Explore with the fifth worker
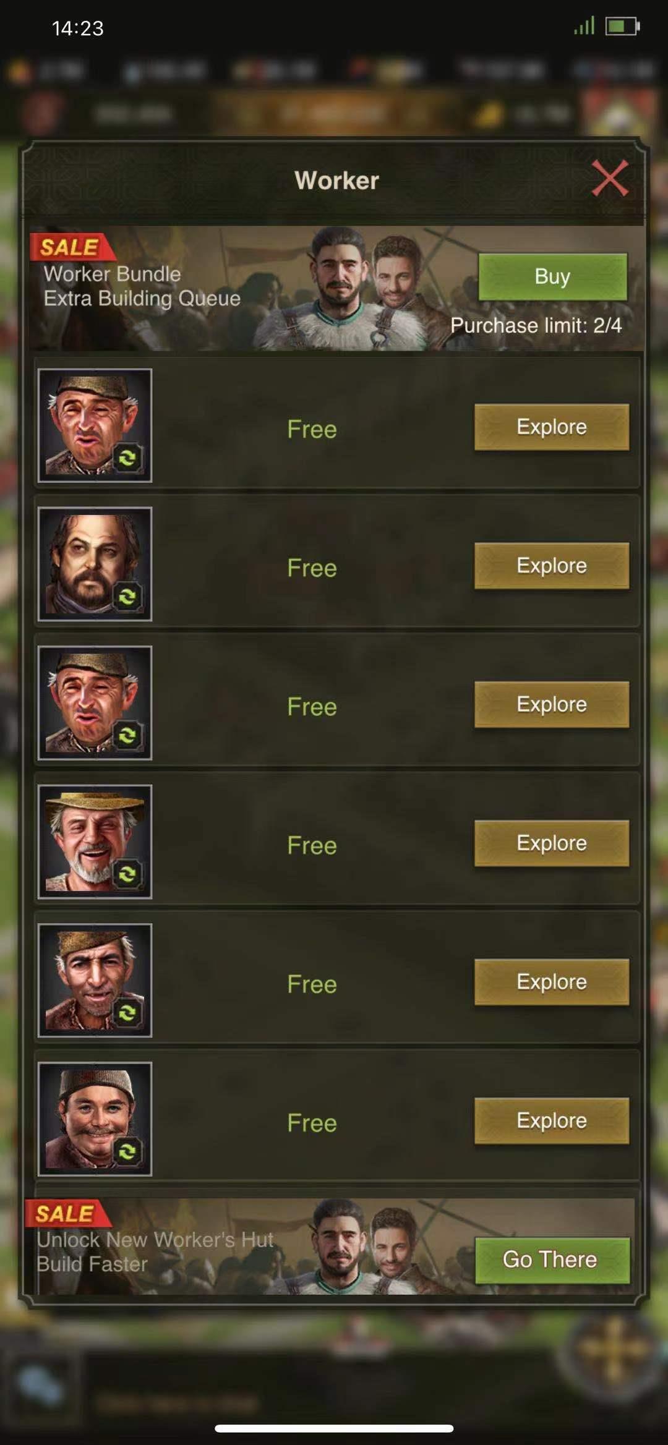This screenshot has width=668, height=1445. coord(552,982)
